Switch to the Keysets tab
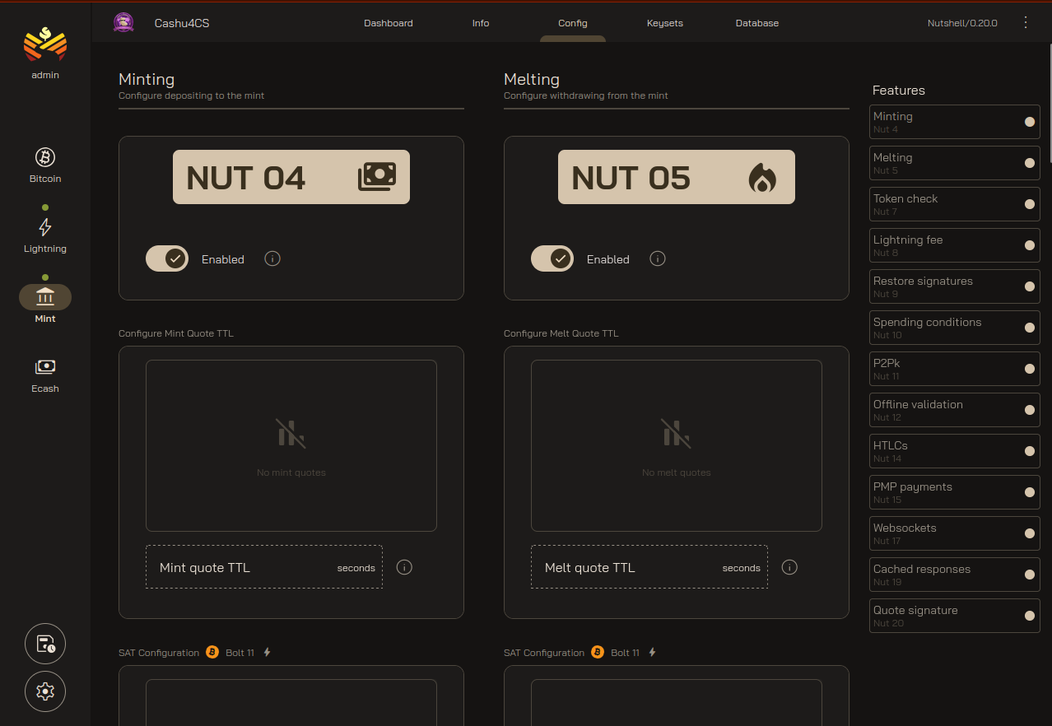The height and width of the screenshot is (726, 1052). 664,22
